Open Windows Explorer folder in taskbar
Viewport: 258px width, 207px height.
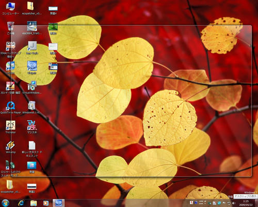pyautogui.click(x=34, y=203)
